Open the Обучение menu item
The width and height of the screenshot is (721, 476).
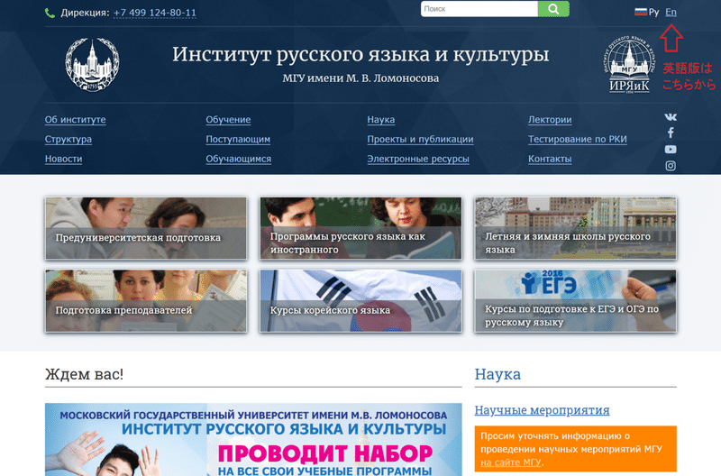pyautogui.click(x=228, y=120)
